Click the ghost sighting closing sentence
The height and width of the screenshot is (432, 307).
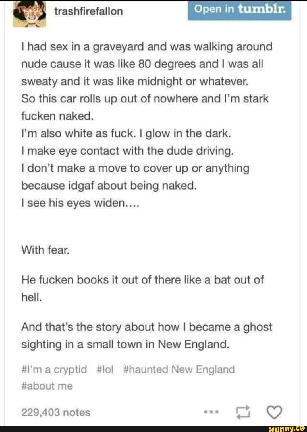147,336
